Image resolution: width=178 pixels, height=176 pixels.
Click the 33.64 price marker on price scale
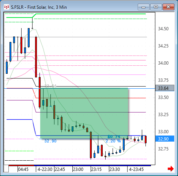(165, 88)
